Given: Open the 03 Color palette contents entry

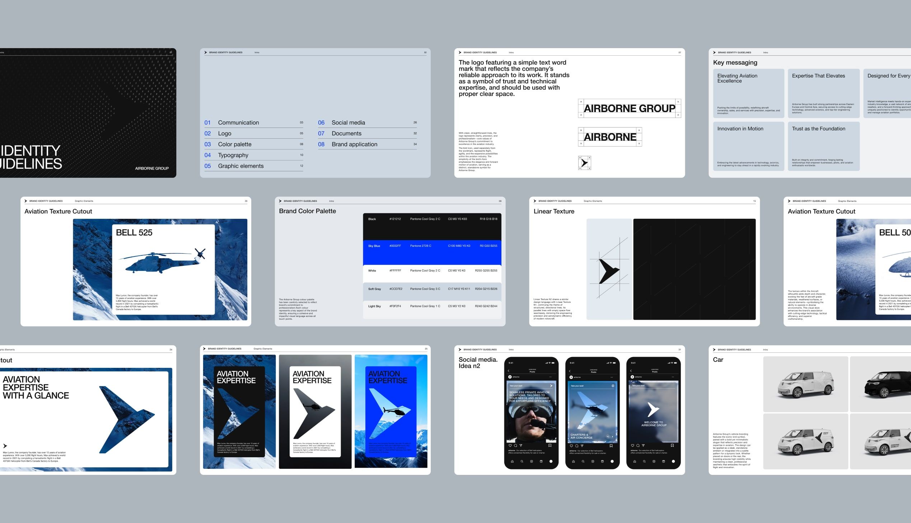Looking at the screenshot, I should 235,144.
